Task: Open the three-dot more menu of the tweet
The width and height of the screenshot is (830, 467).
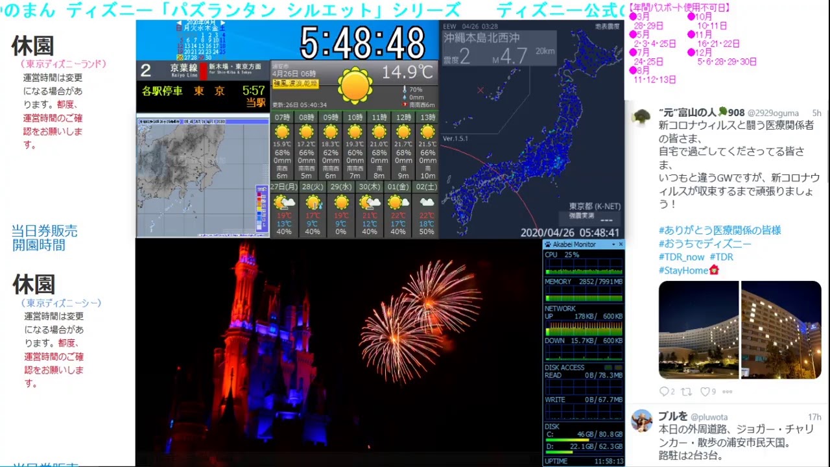Action: click(x=728, y=392)
